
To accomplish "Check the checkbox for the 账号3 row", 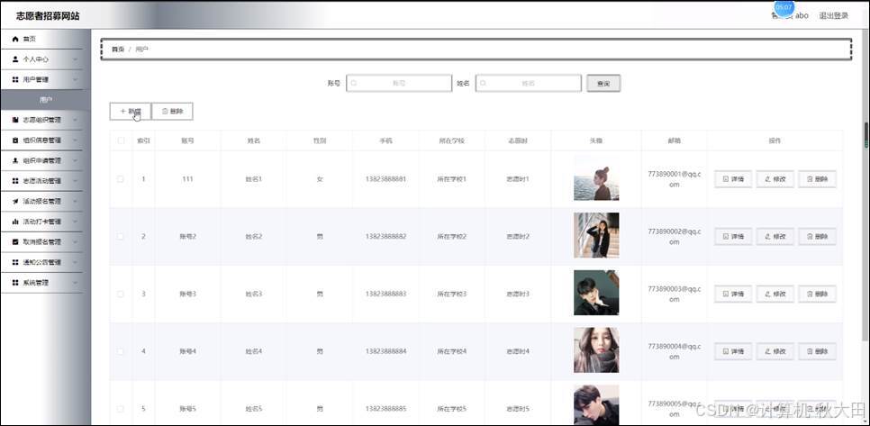I will tap(121, 294).
